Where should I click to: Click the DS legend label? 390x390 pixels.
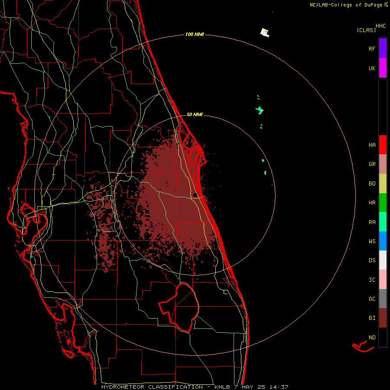click(x=372, y=260)
